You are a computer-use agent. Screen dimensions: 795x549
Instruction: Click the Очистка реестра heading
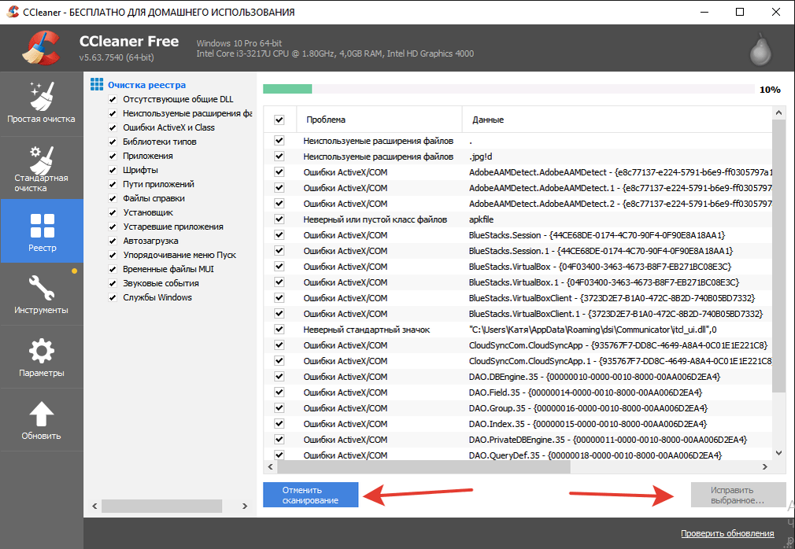click(x=146, y=85)
